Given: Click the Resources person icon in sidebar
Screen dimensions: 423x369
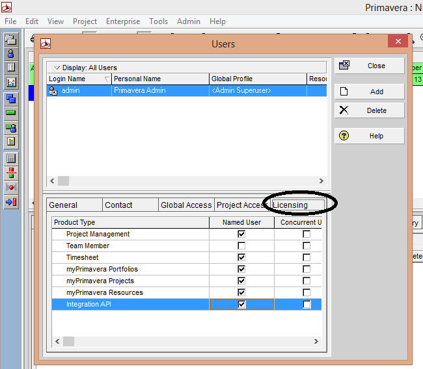Looking at the screenshot, I should [11, 54].
